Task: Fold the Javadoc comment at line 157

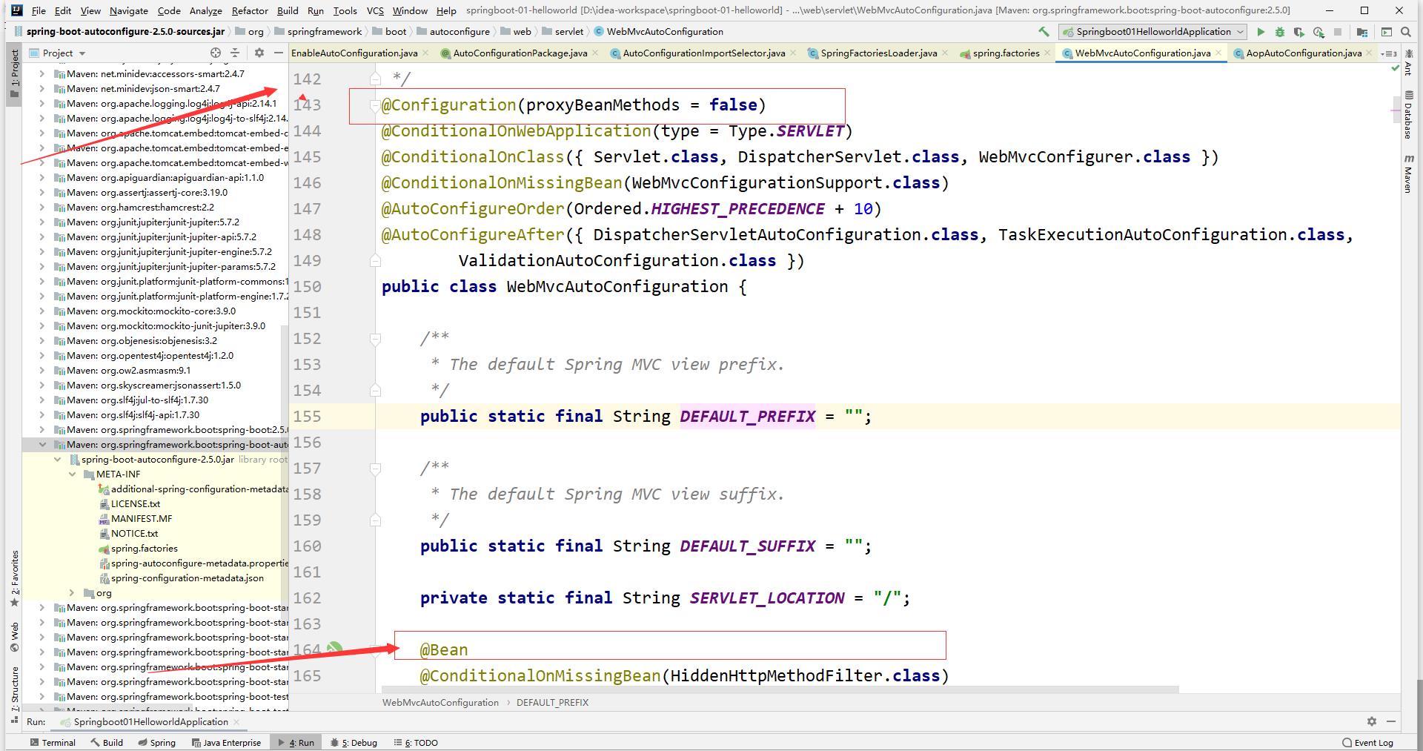Action: click(x=375, y=469)
